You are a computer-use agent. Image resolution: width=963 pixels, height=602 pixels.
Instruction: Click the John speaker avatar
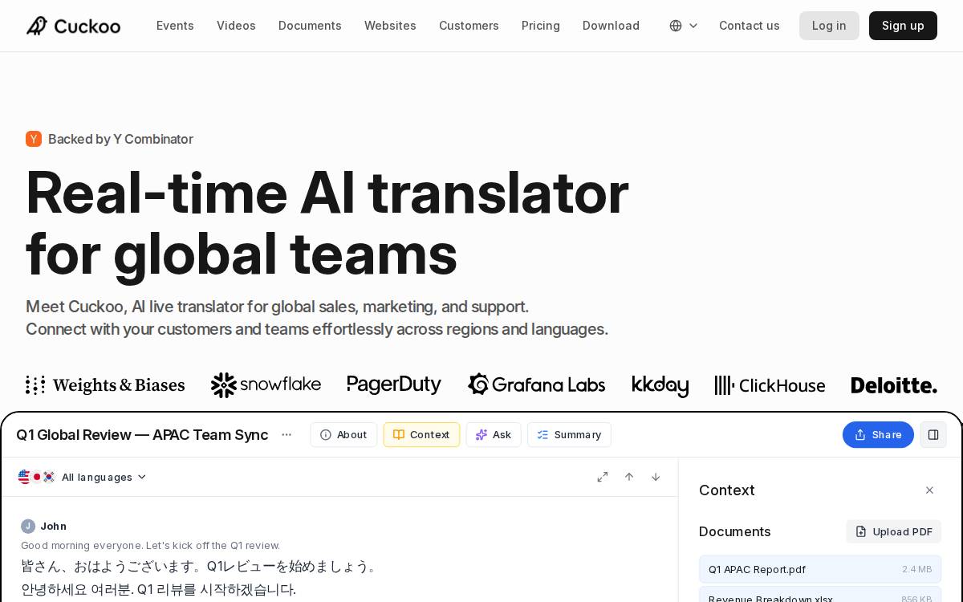pyautogui.click(x=28, y=527)
